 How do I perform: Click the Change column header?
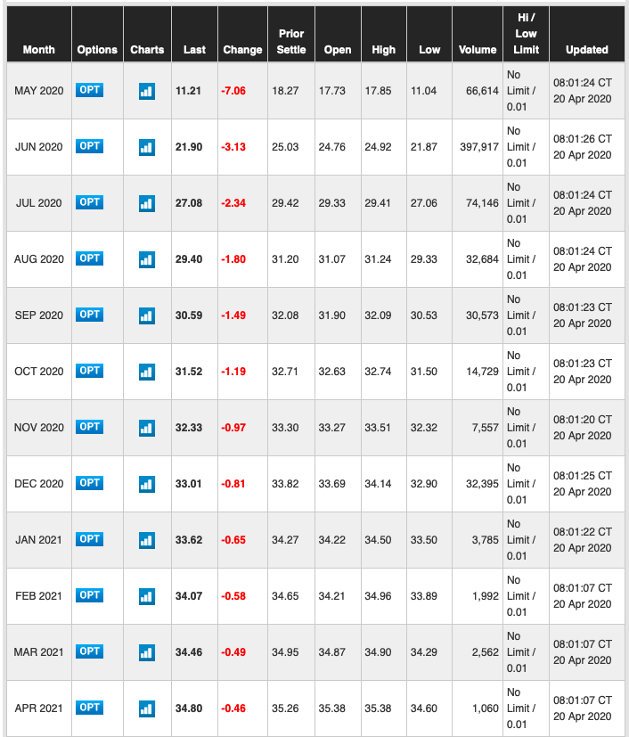242,50
